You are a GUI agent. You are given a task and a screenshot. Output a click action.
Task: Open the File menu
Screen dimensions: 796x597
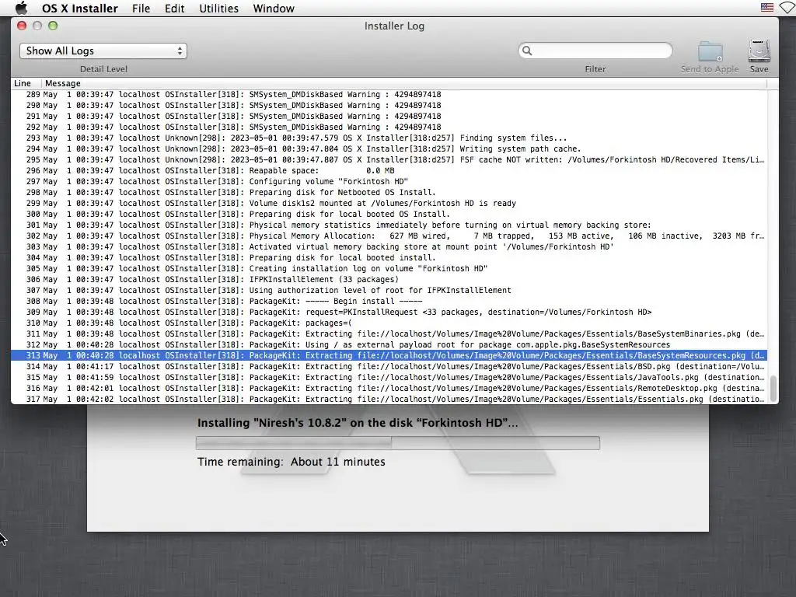click(141, 9)
